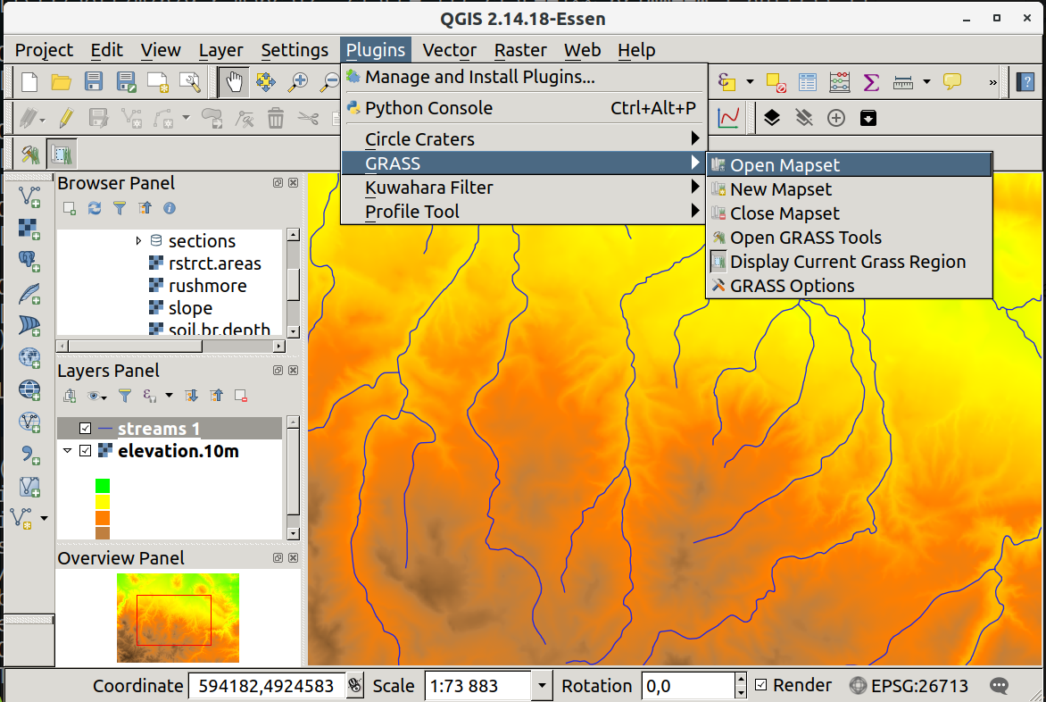Viewport: 1046px width, 702px height.
Task: Choose Open Mapset from GRASS submenu
Action: [x=850, y=165]
